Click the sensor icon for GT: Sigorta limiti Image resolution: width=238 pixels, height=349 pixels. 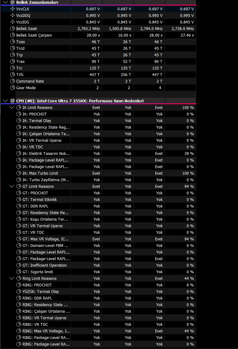tap(19, 272)
